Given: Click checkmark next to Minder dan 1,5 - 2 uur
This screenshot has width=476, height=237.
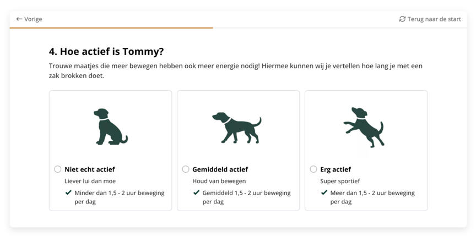Looking at the screenshot, I should 68,192.
